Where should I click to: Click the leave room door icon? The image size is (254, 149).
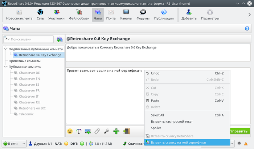pos(126,131)
